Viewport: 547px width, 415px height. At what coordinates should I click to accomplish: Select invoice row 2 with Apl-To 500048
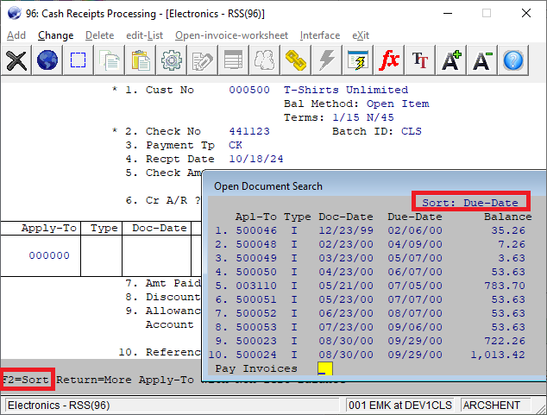coord(370,244)
